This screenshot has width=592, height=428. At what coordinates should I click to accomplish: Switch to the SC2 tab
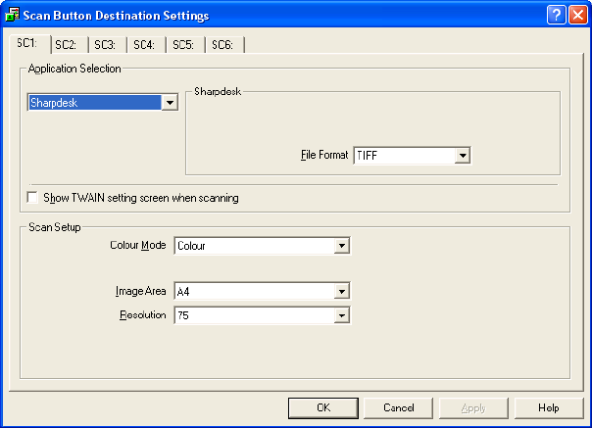(66, 44)
